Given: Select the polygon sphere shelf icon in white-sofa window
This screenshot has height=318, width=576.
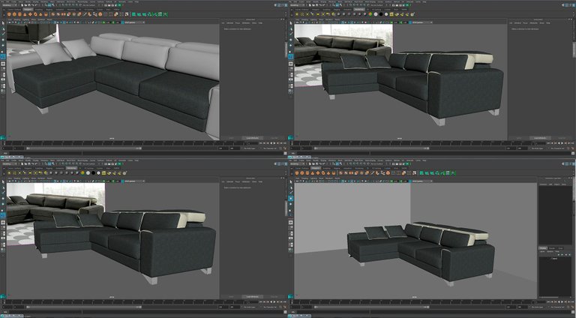Looking at the screenshot, I should coord(10,13).
